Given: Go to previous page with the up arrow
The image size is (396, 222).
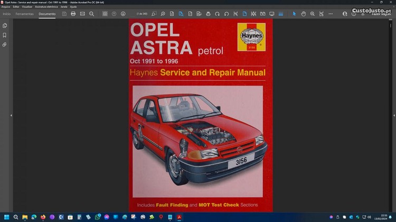Looking at the screenshot, I should coord(114,14).
